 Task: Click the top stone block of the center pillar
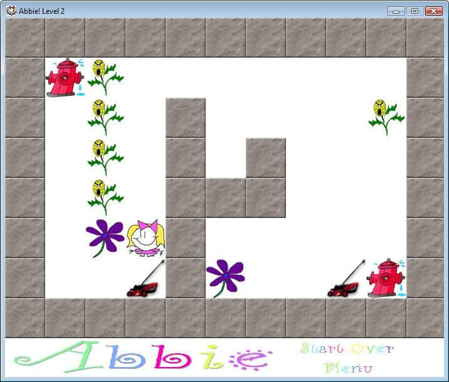[x=186, y=118]
